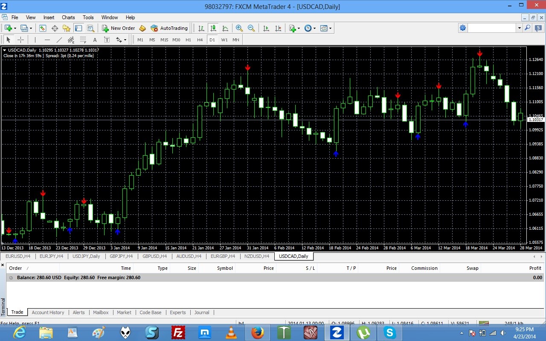
Task: Toggle chart shift icon
Action: click(x=278, y=28)
